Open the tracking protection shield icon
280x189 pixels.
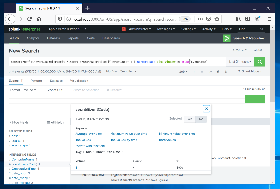60,19
